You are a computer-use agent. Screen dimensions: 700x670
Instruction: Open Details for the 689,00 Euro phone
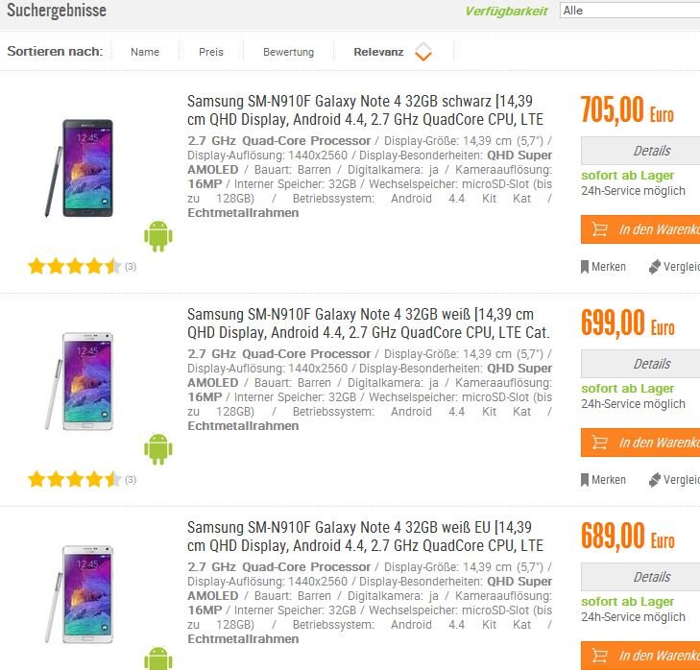640,577
